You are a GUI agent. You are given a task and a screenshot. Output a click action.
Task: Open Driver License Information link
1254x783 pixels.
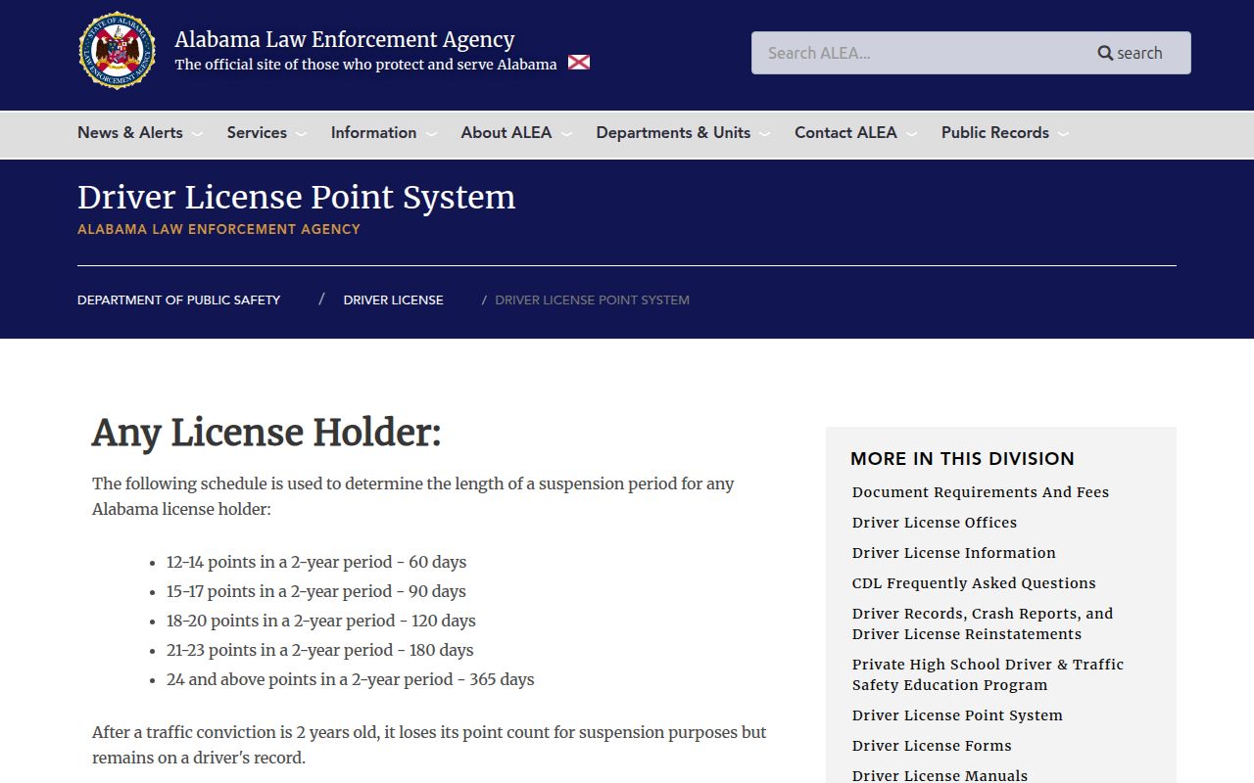(954, 553)
